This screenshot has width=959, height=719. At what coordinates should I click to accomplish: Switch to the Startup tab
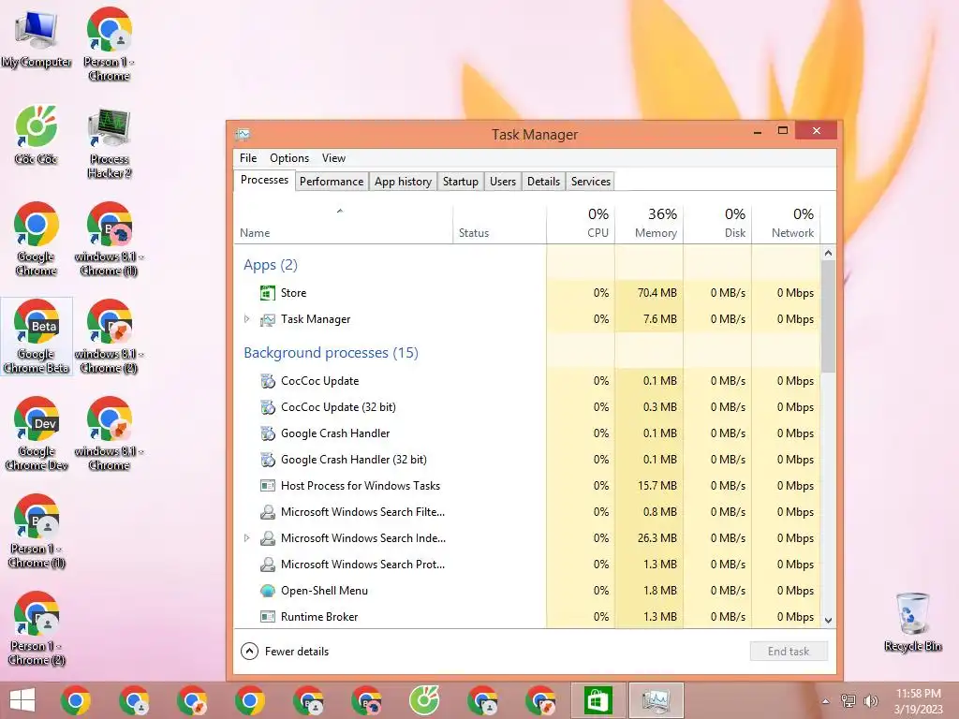461,182
